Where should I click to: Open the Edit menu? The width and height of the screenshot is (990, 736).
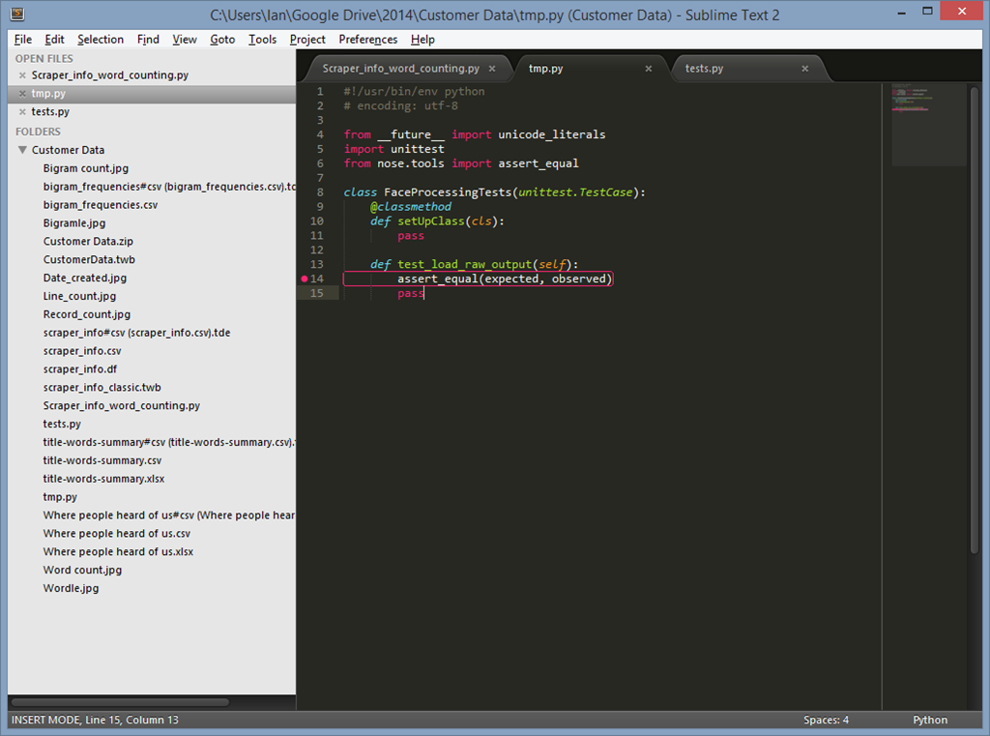tap(54, 39)
